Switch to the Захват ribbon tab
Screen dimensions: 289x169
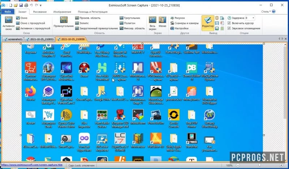(x=22, y=12)
